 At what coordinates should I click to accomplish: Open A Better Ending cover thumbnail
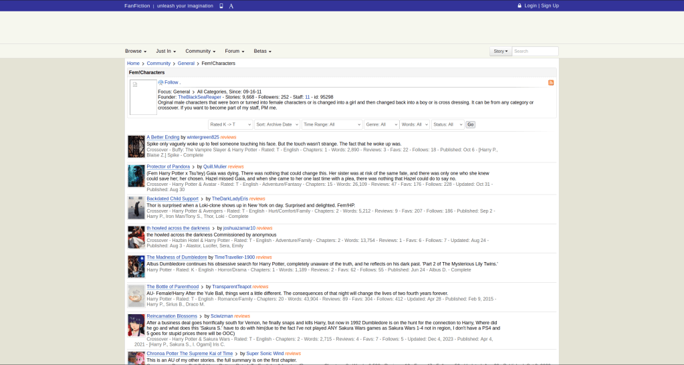coord(136,146)
